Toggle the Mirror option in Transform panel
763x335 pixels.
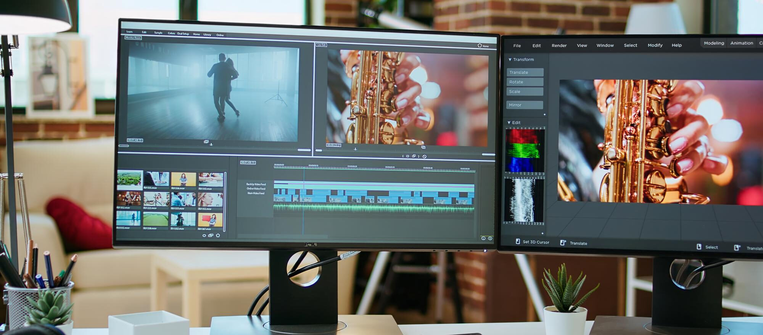point(525,105)
